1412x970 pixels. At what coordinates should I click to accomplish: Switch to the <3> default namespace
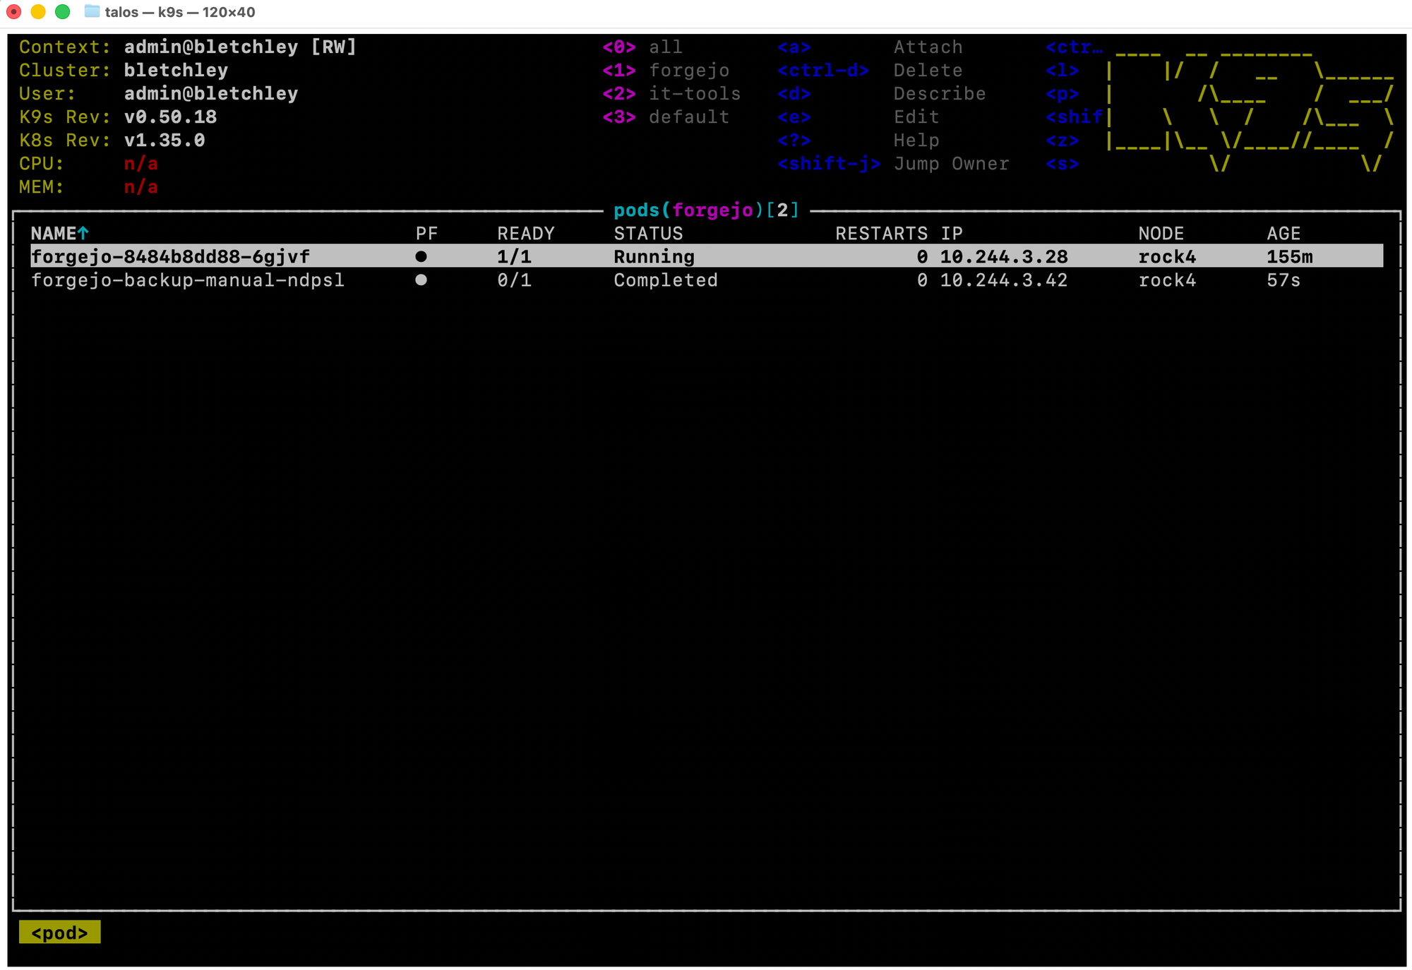(x=666, y=116)
